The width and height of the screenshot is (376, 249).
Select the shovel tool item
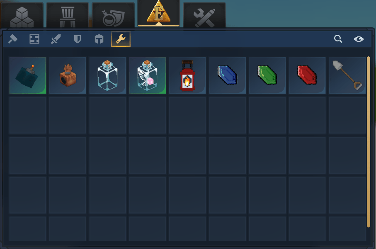[347, 75]
